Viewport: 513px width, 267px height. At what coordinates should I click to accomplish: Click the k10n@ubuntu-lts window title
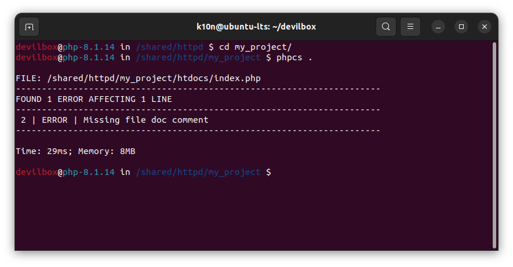click(256, 27)
